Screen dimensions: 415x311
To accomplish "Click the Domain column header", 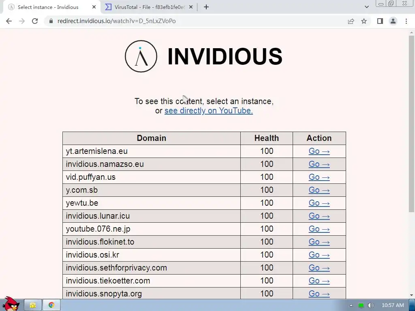I will click(152, 138).
